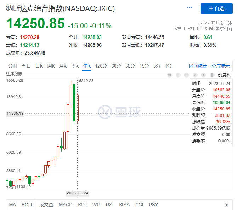Open the 前复权 adjustment dropdown
The image size is (240, 210).
224,75
